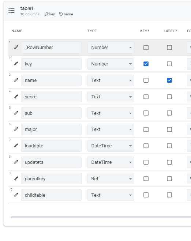Image resolution: width=191 pixels, height=241 pixels.
Task: Open edit pencil for loaddate column
Action: (x=16, y=146)
